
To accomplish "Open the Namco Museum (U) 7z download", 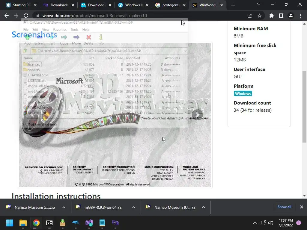I will 171,207.
